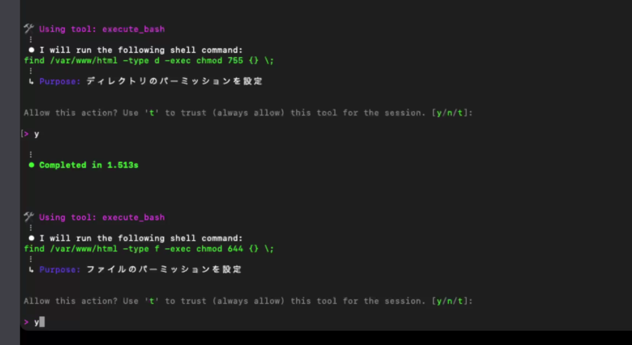Click the green 'y' in the last y/n/t options
Image resolution: width=632 pixels, height=345 pixels.
click(x=439, y=301)
